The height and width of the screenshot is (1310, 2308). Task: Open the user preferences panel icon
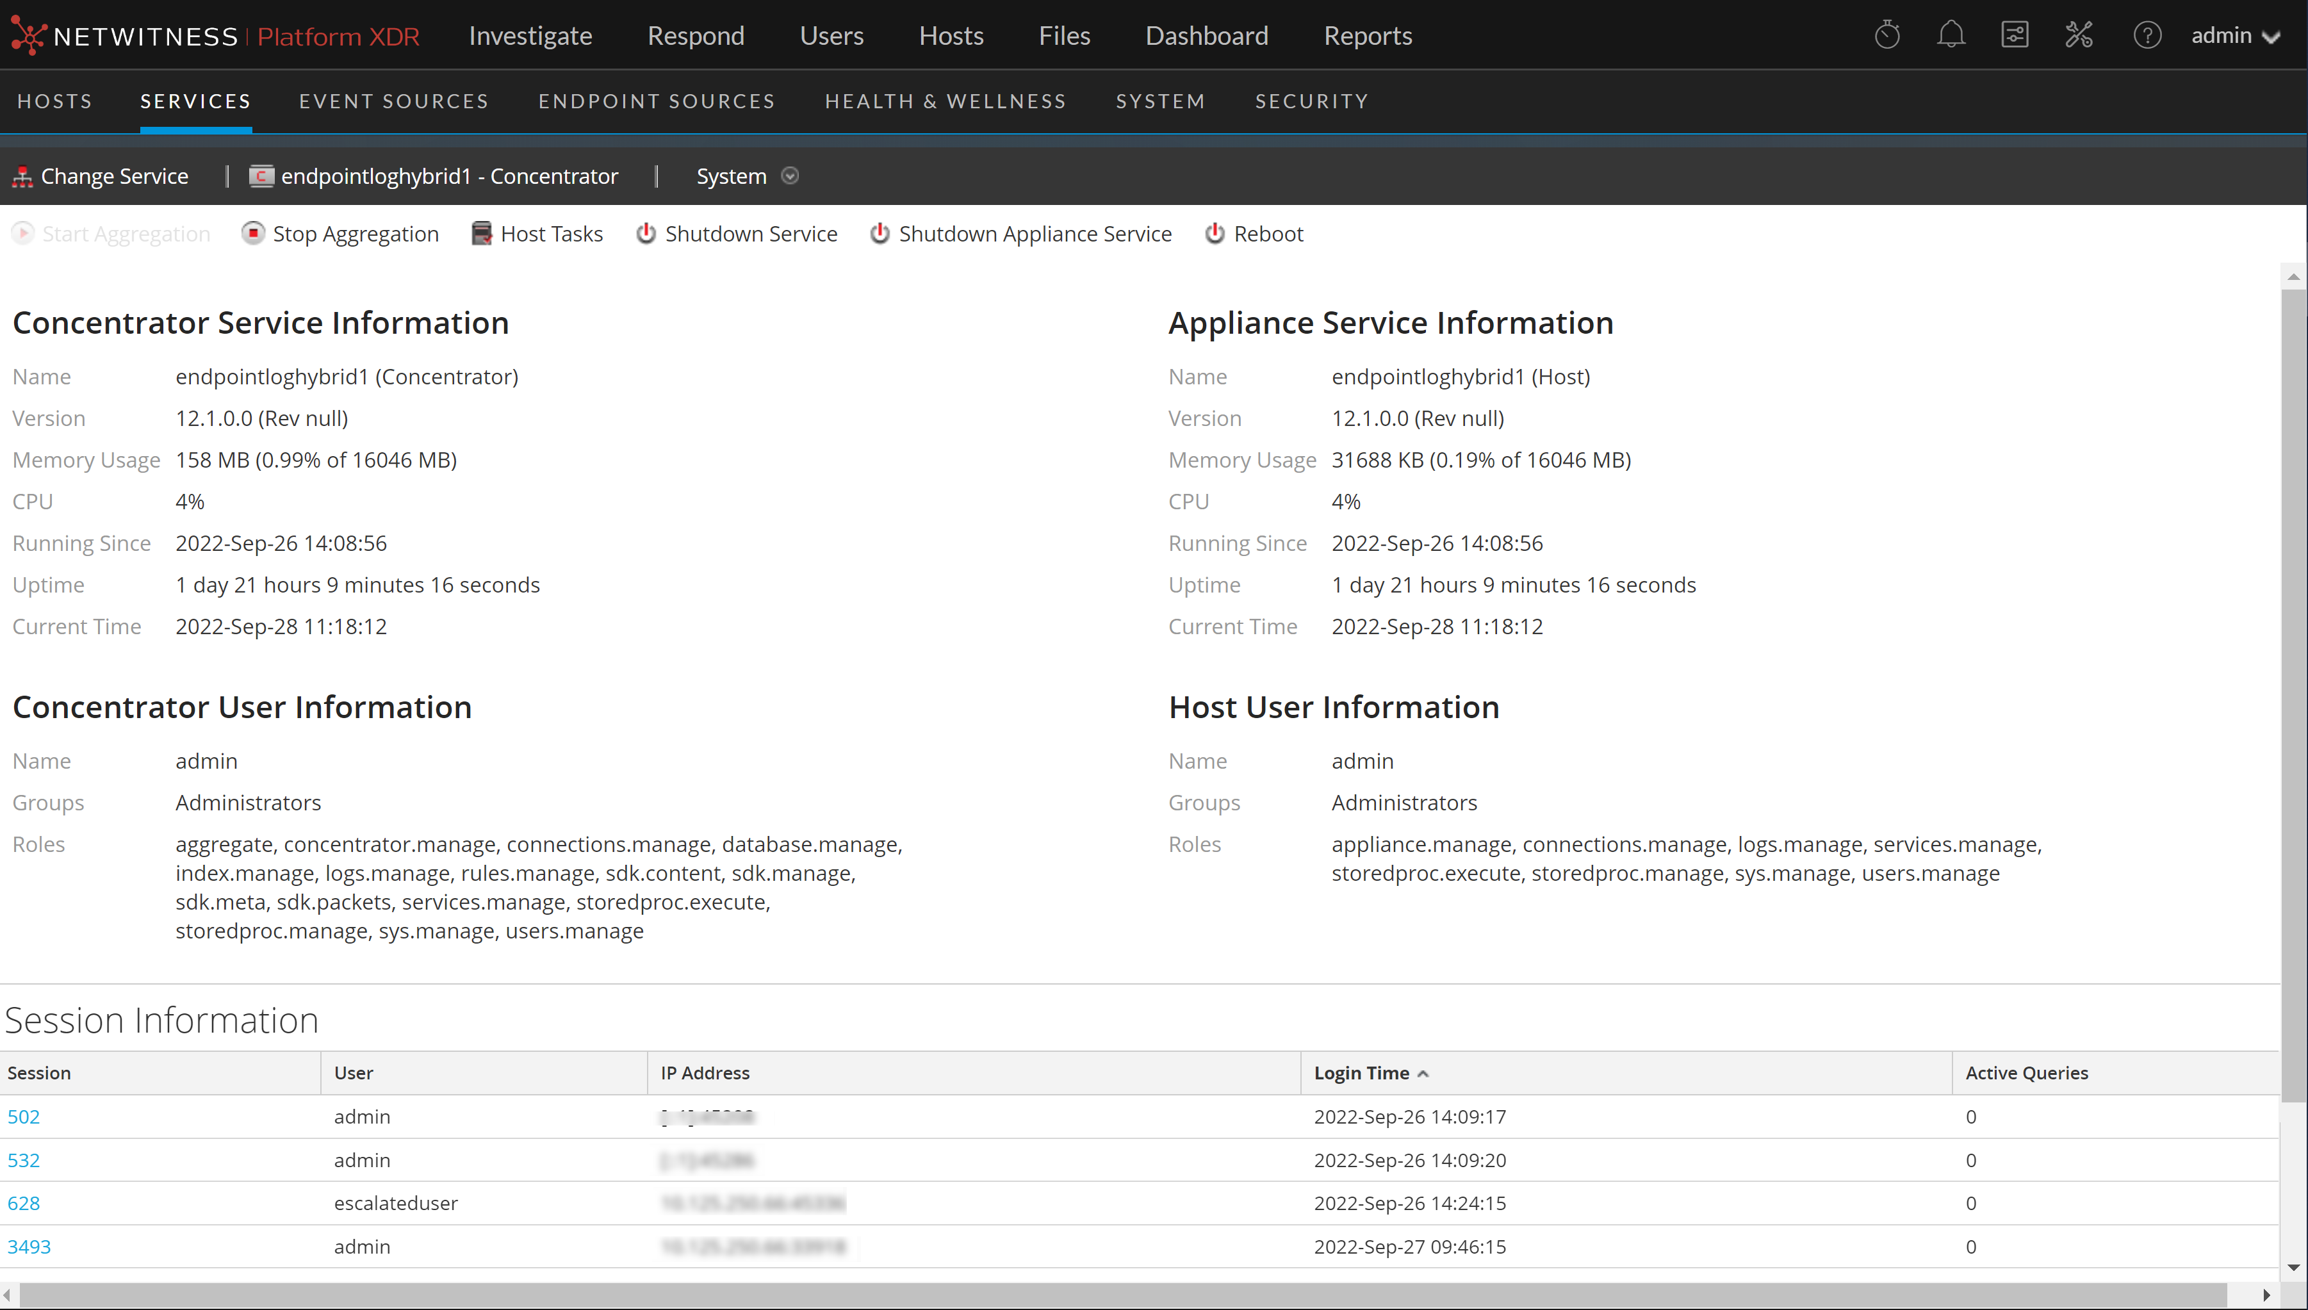[2015, 34]
